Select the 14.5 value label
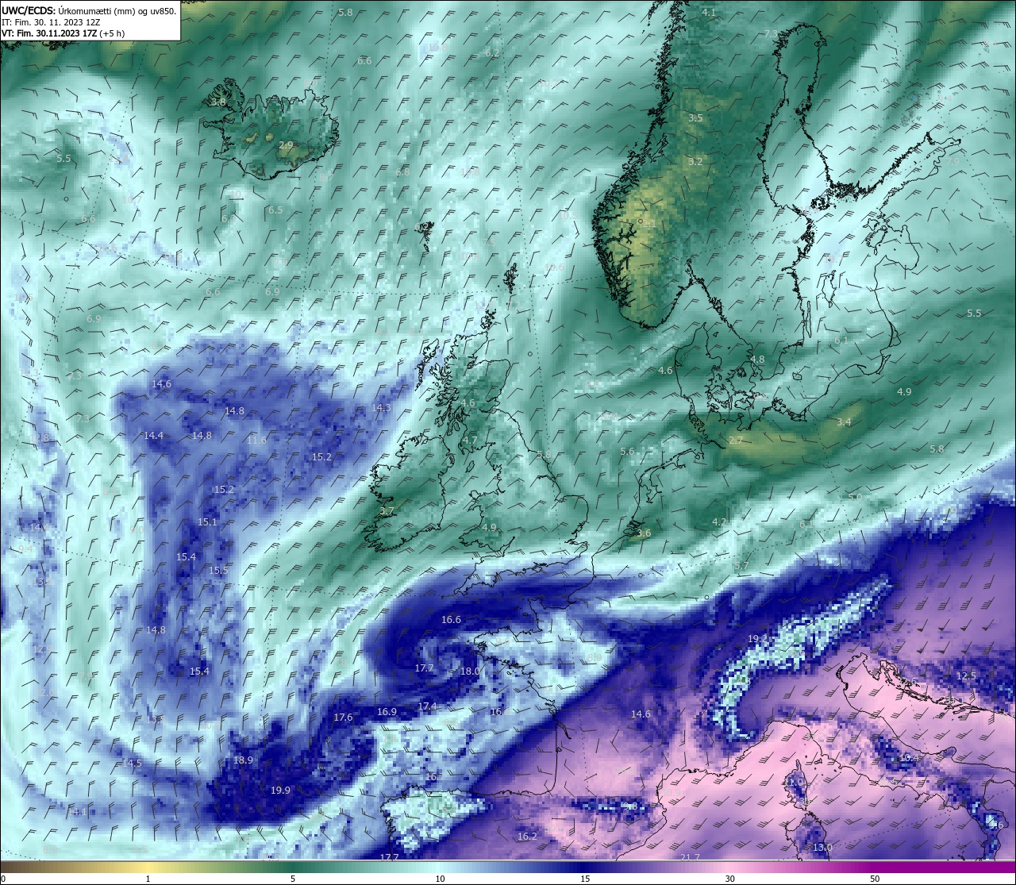The height and width of the screenshot is (885, 1016). coord(132,763)
